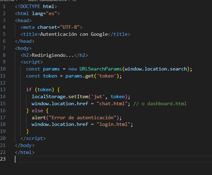Click the 'alert' function call on line 17
212x175 pixels.
tap(39, 118)
